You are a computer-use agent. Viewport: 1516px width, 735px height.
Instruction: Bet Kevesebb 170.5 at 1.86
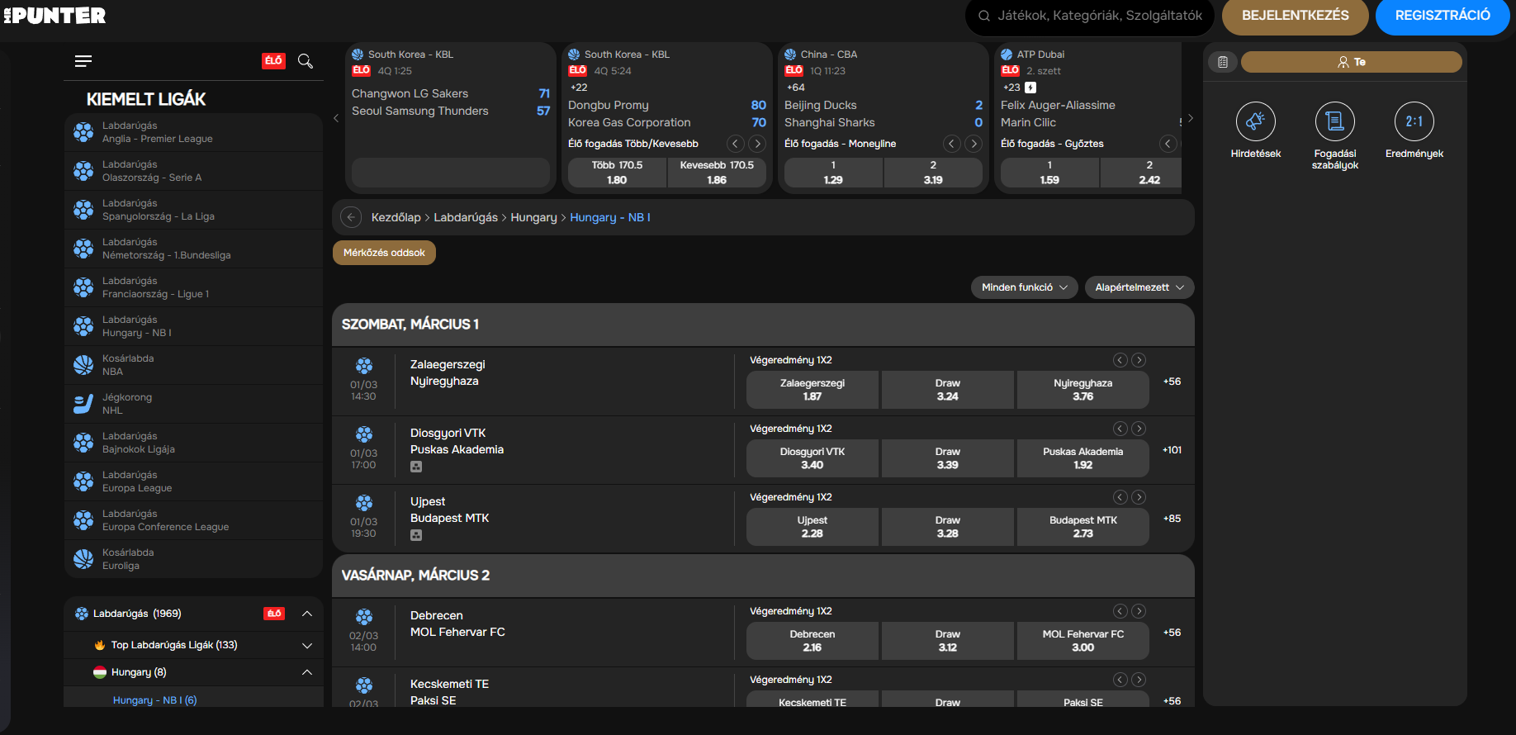(717, 173)
